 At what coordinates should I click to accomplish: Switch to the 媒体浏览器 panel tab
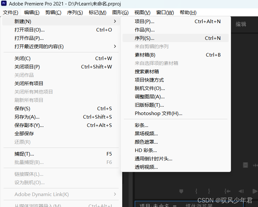click(x=199, y=205)
